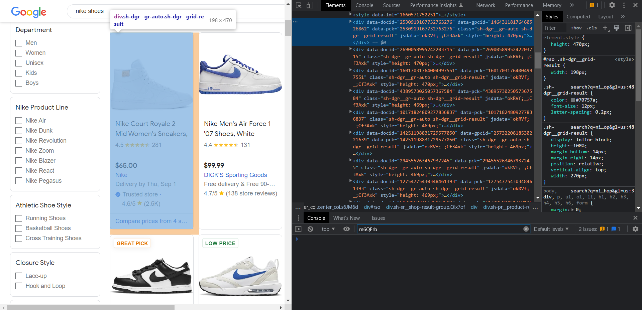The height and width of the screenshot is (310, 642).
Task: Focus the Styles Filter input
Action: 554,28
